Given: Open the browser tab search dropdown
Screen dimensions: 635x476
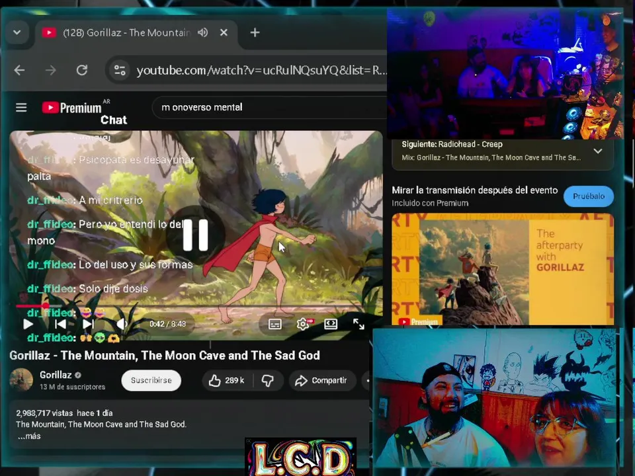Looking at the screenshot, I should (17, 32).
